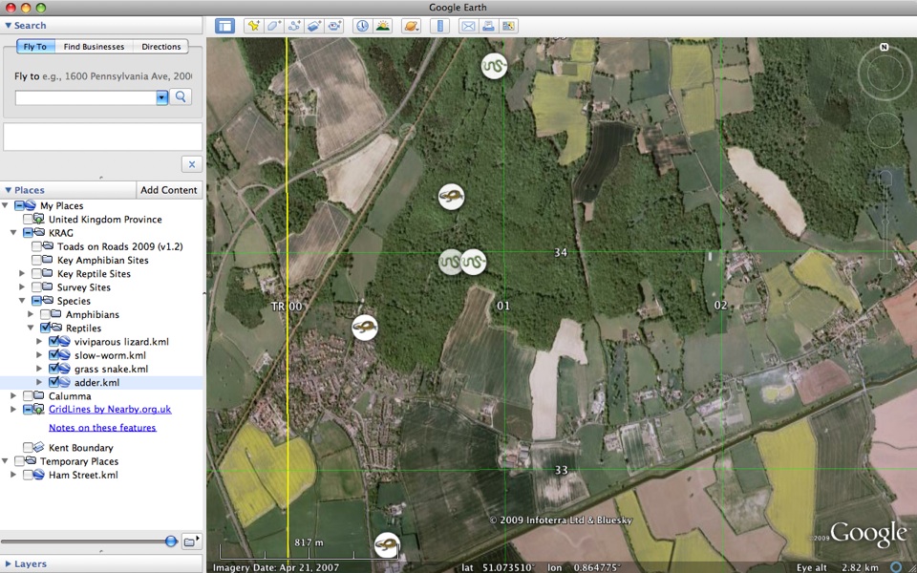This screenshot has width=917, height=573.
Task: Click the Add Image Overlay icon
Action: (x=314, y=26)
